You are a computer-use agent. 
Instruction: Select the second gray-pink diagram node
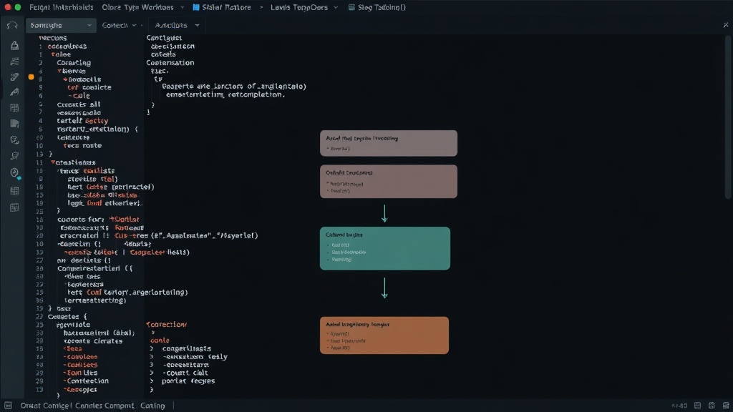pyautogui.click(x=389, y=181)
